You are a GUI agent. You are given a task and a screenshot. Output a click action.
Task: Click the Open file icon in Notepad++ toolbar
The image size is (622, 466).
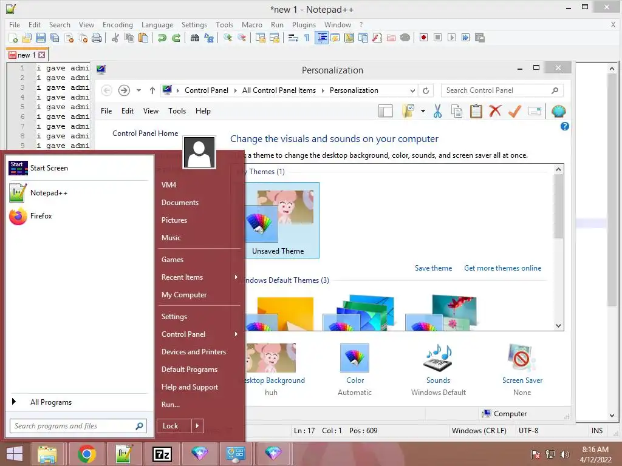[x=27, y=38]
